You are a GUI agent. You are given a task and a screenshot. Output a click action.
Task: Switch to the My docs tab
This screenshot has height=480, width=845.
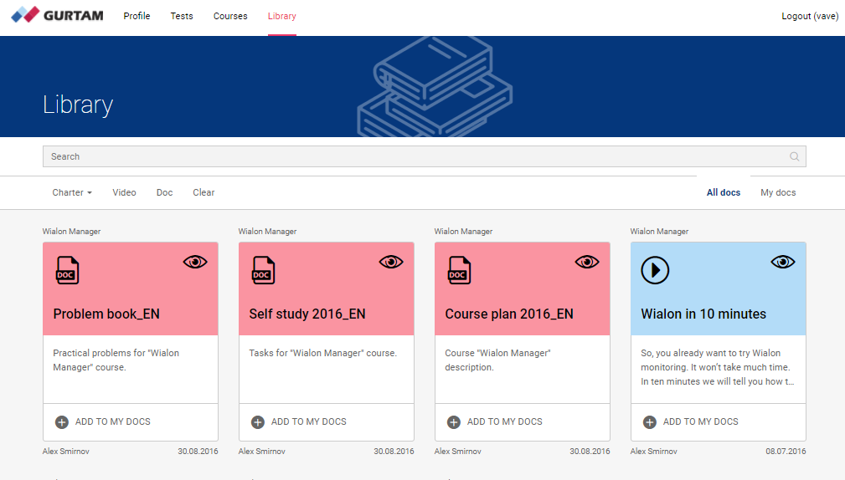pos(778,192)
